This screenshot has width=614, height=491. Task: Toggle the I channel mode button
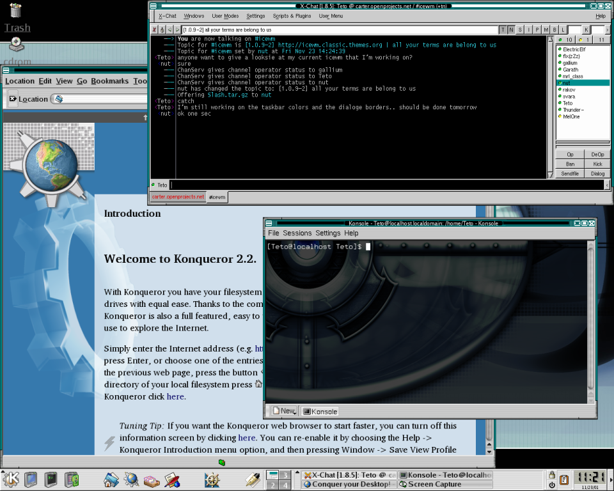click(x=529, y=30)
